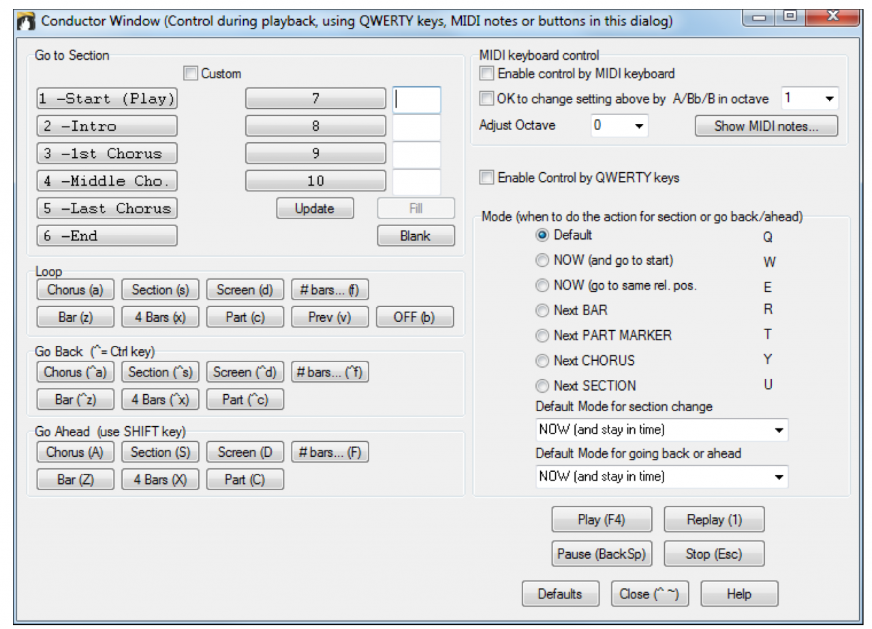The image size is (872, 629).
Task: Click Play (F4) button
Action: tap(602, 519)
